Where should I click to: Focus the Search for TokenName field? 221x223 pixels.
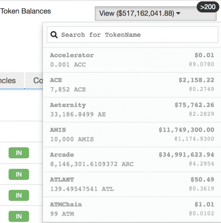(x=132, y=35)
